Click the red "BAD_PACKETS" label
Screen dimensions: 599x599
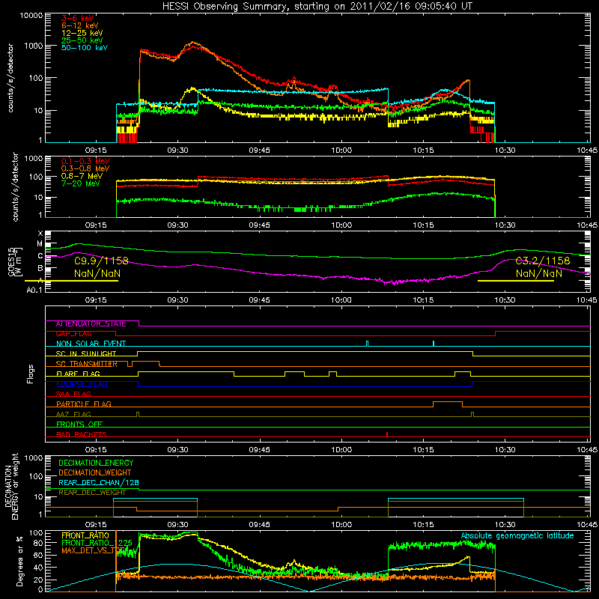point(82,435)
